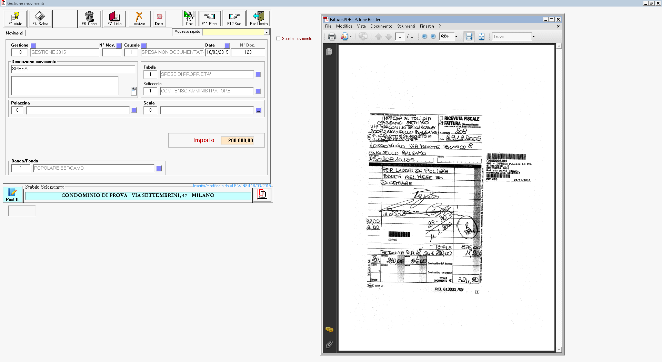The width and height of the screenshot is (662, 362).
Task: Open the Trova search options arrow
Action: tap(533, 37)
